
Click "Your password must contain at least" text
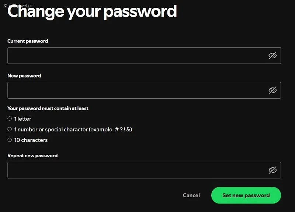48,109
